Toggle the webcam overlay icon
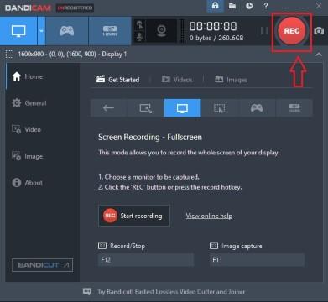Image resolution: width=328 pixels, height=302 pixels. pos(161,31)
